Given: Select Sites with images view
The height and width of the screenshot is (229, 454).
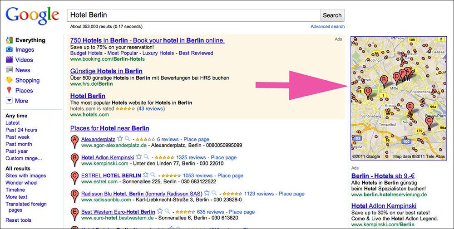Looking at the screenshot, I should (26, 175).
